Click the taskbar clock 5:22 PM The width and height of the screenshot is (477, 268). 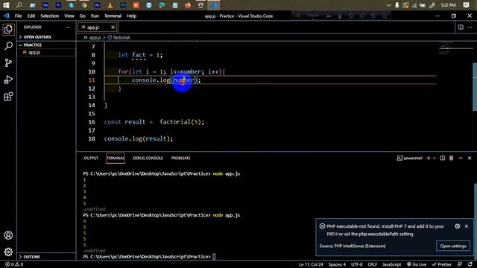(x=448, y=5)
